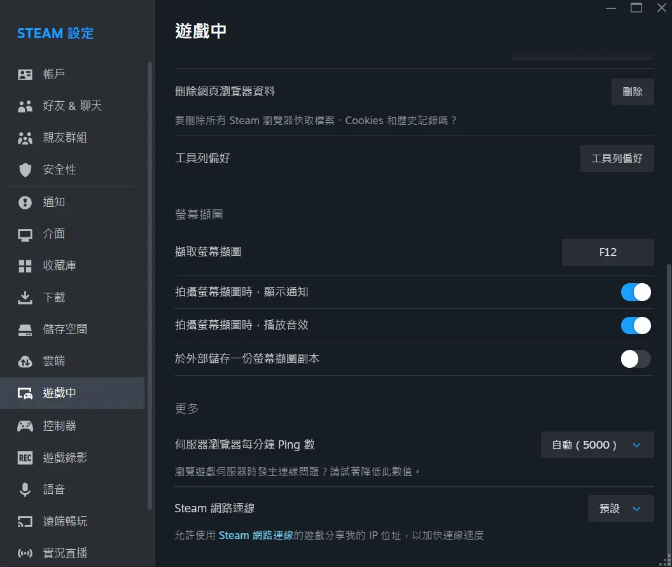Open 遊戲錄影 settings
Image resolution: width=672 pixels, height=567 pixels.
[x=72, y=458]
